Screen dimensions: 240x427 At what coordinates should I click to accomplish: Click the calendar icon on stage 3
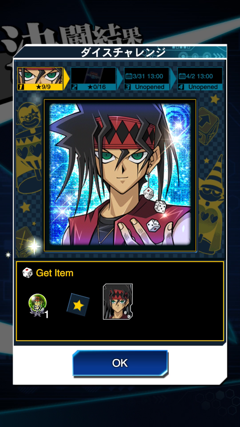tap(129, 76)
